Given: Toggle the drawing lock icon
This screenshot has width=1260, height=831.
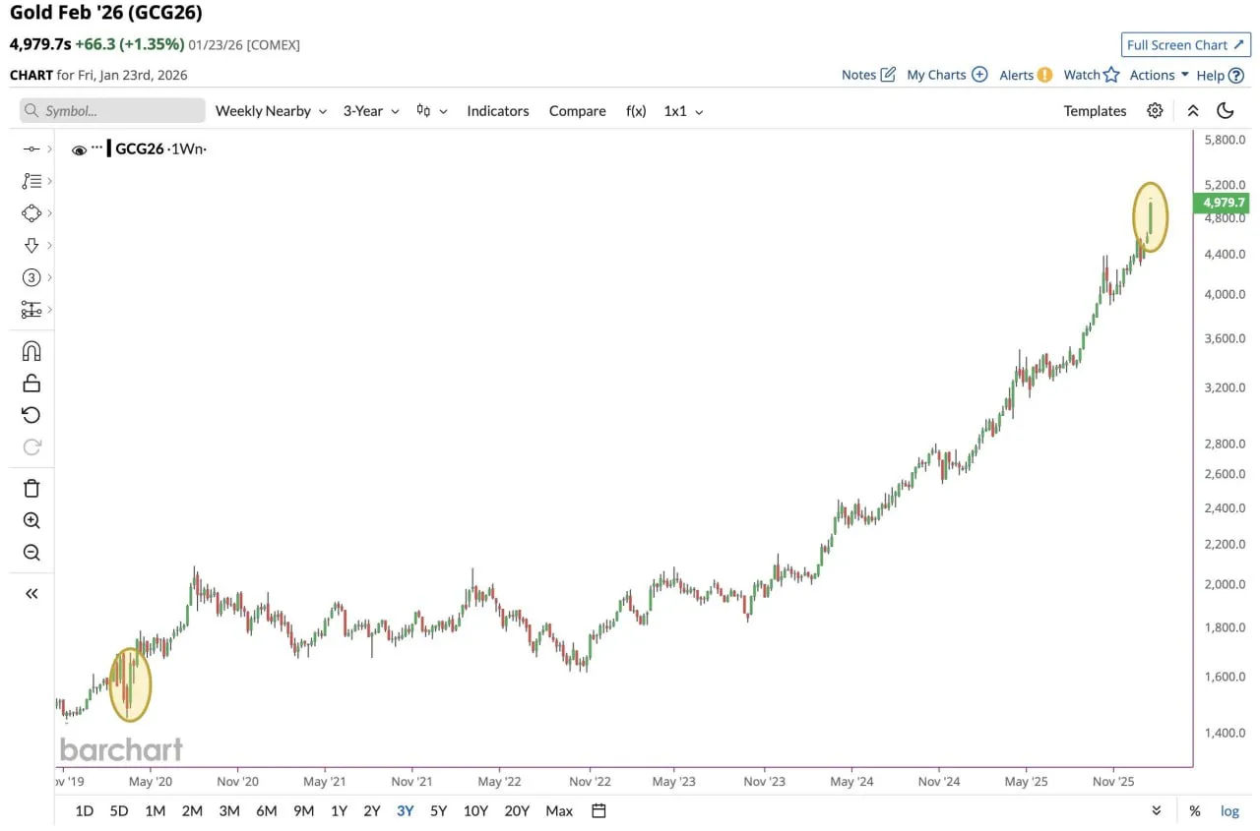Looking at the screenshot, I should coord(31,383).
